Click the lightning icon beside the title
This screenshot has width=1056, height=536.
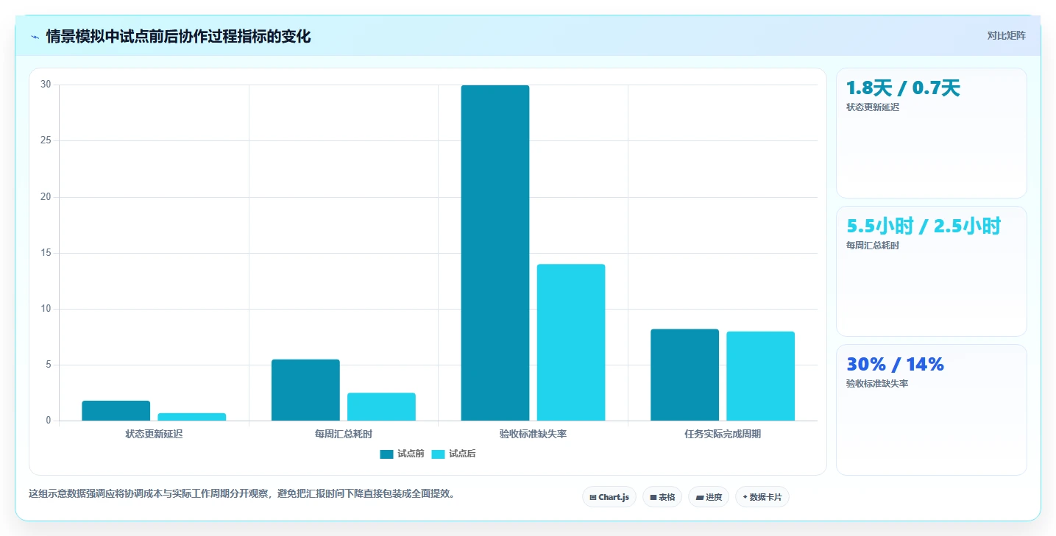coord(35,37)
